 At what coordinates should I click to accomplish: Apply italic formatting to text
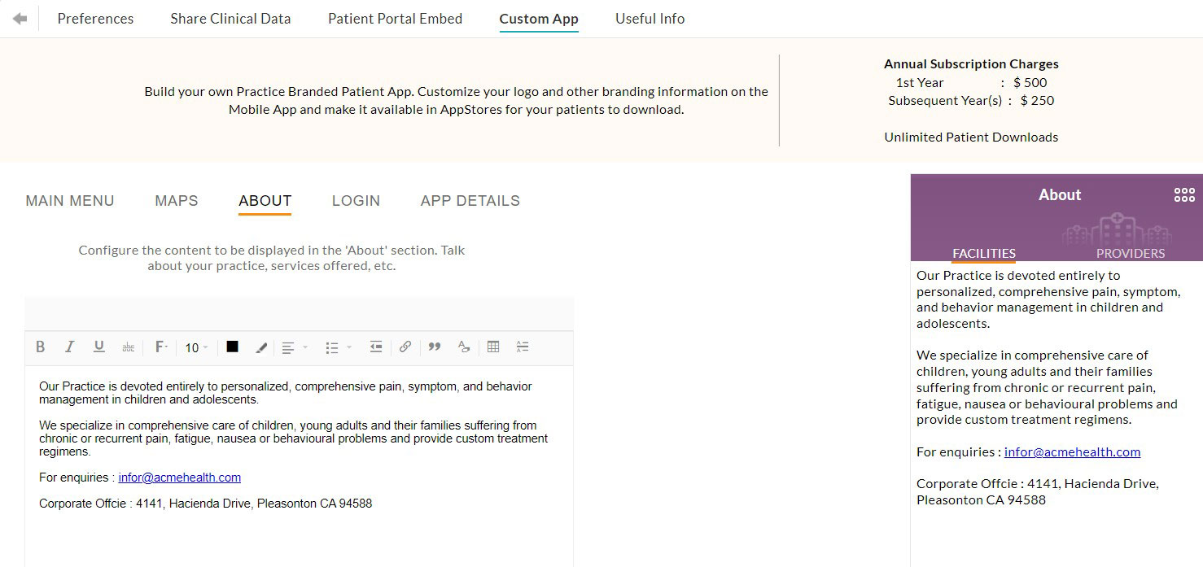[x=69, y=347]
